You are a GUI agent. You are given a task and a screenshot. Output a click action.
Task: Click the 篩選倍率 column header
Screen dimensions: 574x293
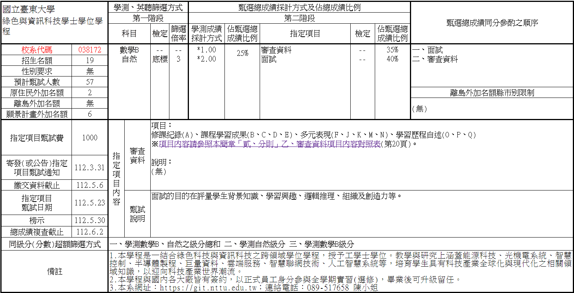[179, 34]
